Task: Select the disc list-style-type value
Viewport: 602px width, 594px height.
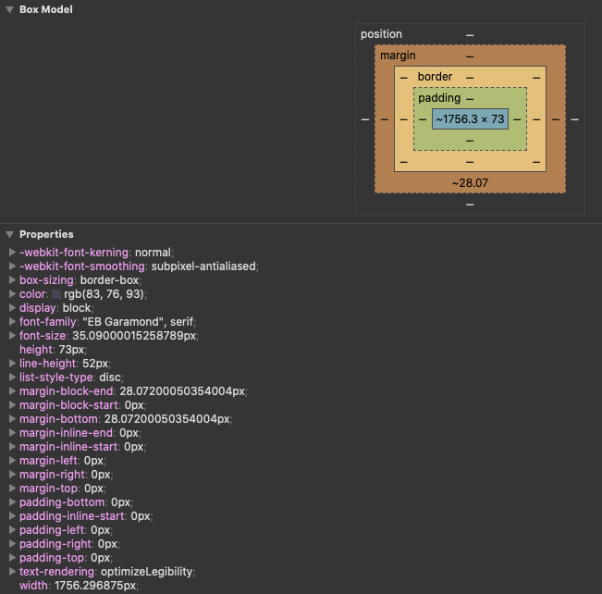Action: click(110, 377)
